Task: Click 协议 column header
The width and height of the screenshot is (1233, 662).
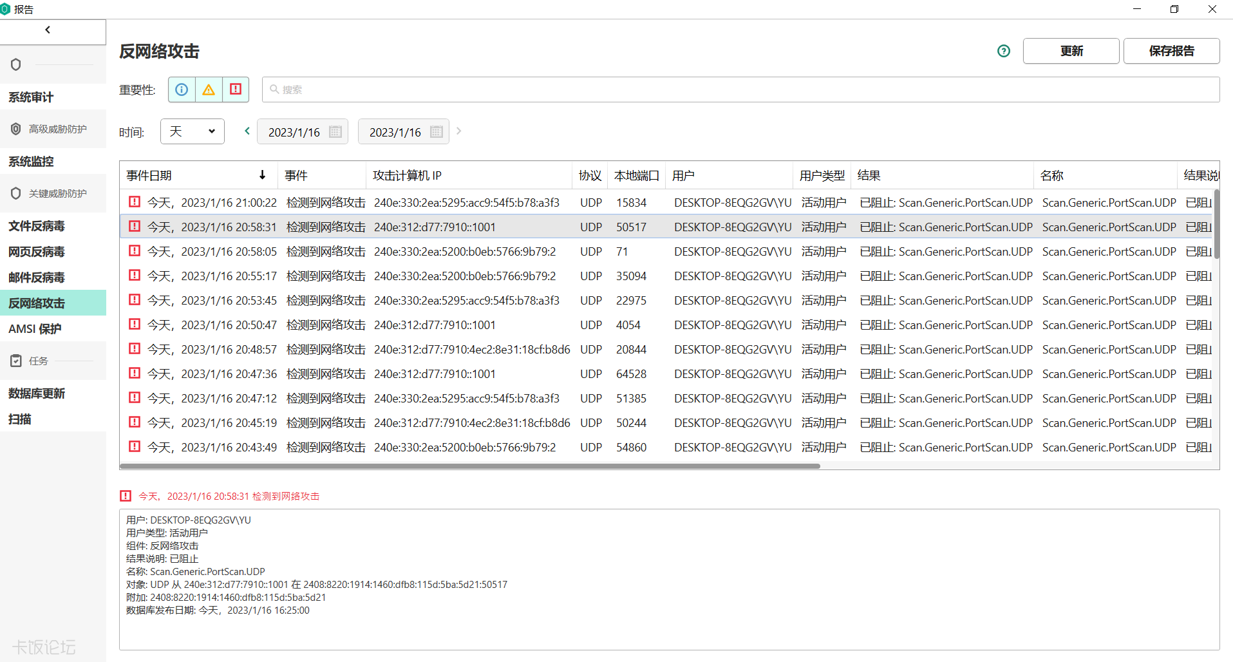Action: [x=590, y=175]
